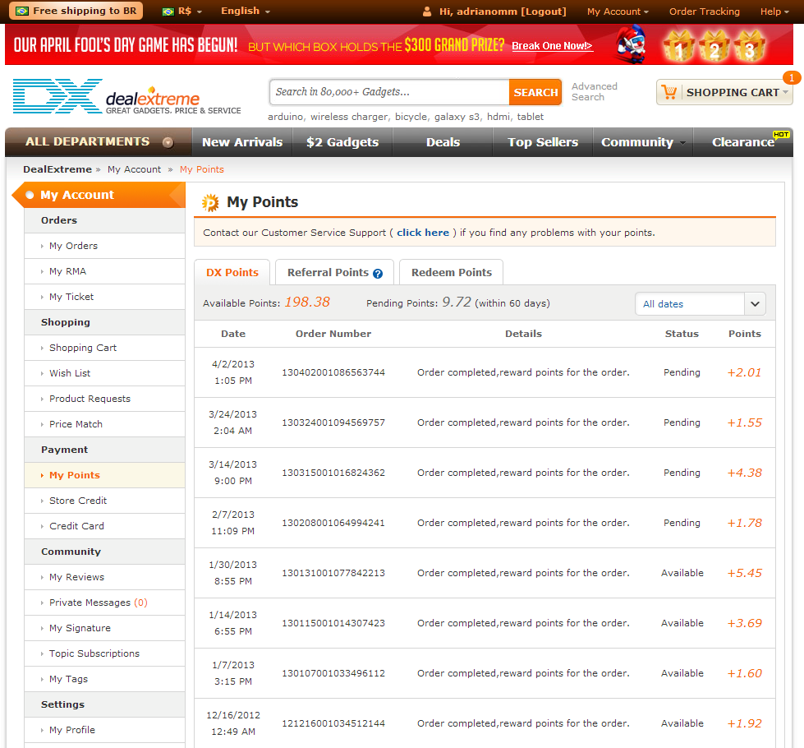Viewport: 804px width, 748px height.
Task: Open the R$ currency dropdown
Action: [182, 12]
